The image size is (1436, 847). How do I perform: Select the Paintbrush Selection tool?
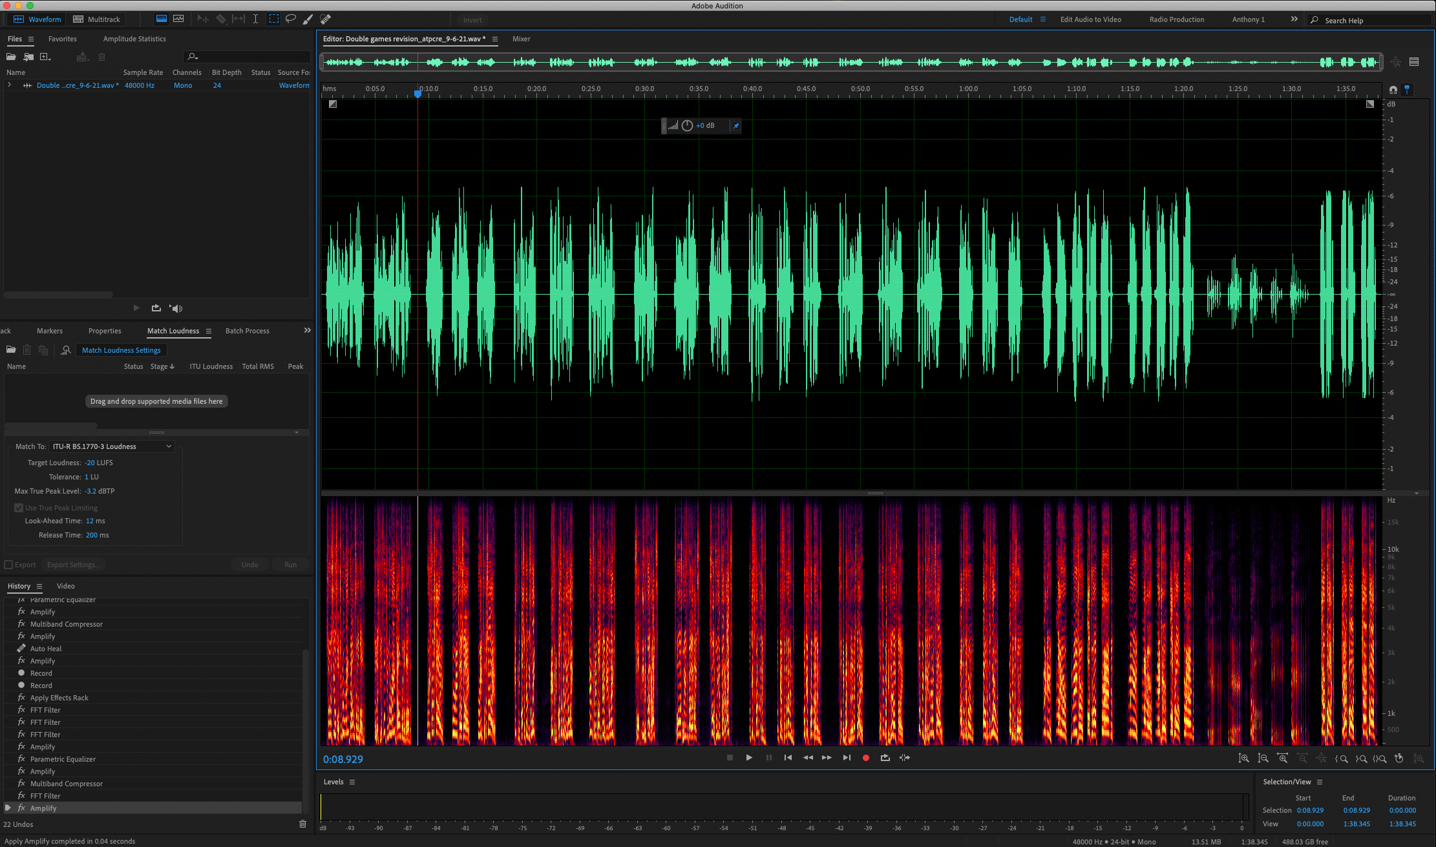(x=308, y=19)
